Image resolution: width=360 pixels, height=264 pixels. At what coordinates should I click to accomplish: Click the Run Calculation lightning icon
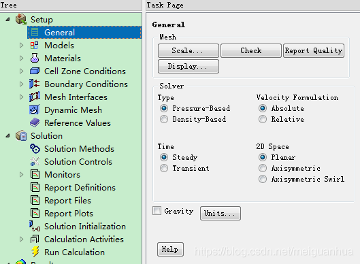pyautogui.click(x=35, y=252)
